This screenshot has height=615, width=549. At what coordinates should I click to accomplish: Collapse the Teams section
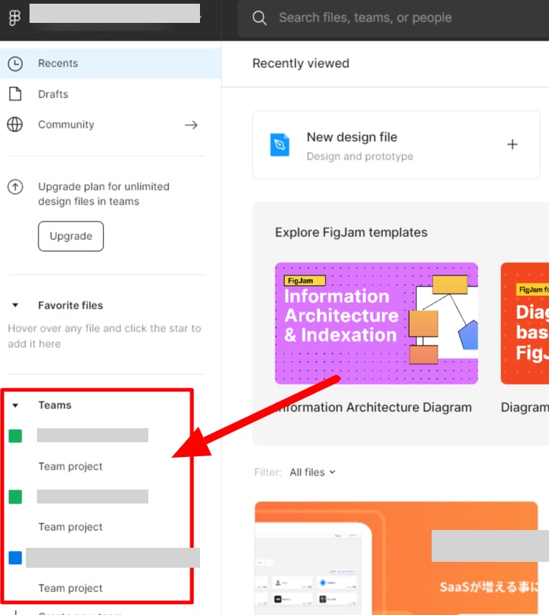coord(15,405)
